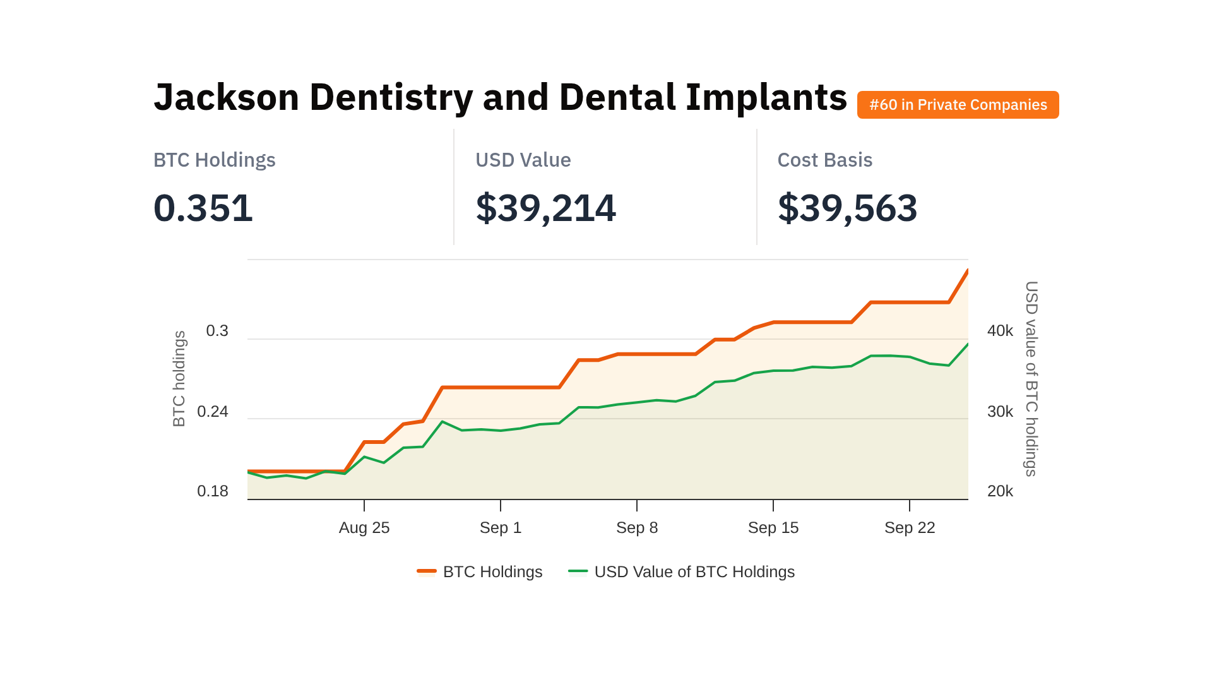Click the $39,214 USD Value figure
The height and width of the screenshot is (682, 1212).
(545, 208)
